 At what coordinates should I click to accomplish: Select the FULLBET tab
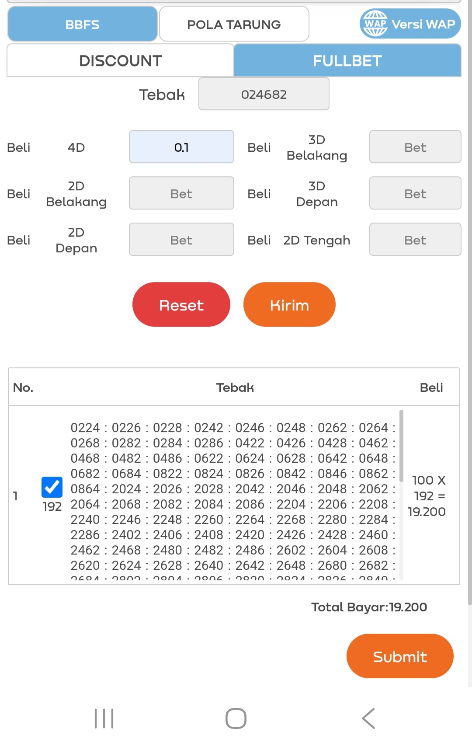[x=347, y=61]
